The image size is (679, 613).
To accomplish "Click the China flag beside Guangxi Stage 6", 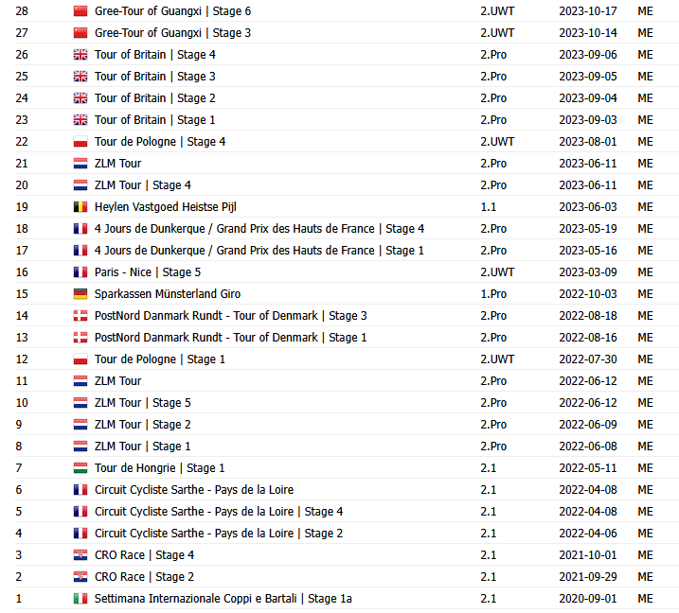I will click(x=80, y=11).
